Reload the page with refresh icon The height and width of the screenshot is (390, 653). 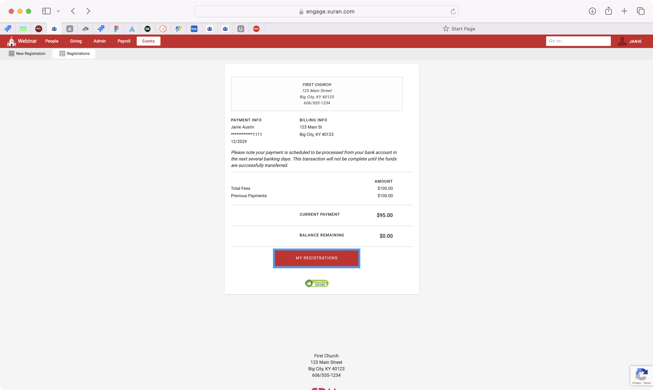[x=453, y=11]
